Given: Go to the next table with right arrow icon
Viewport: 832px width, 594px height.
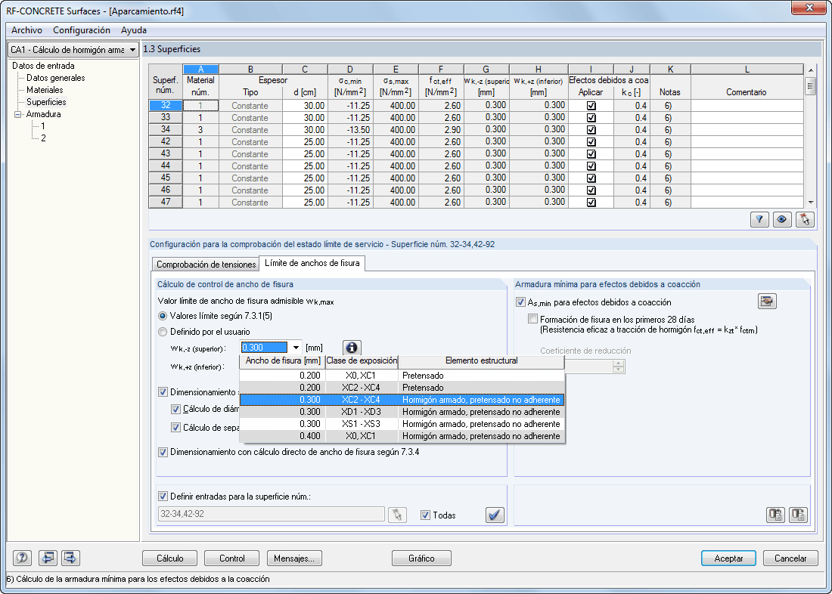Looking at the screenshot, I should coord(70,558).
